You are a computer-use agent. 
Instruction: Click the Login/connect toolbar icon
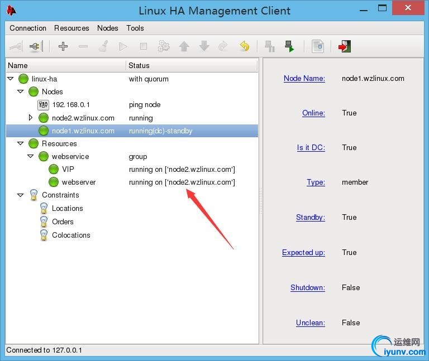pos(16,46)
